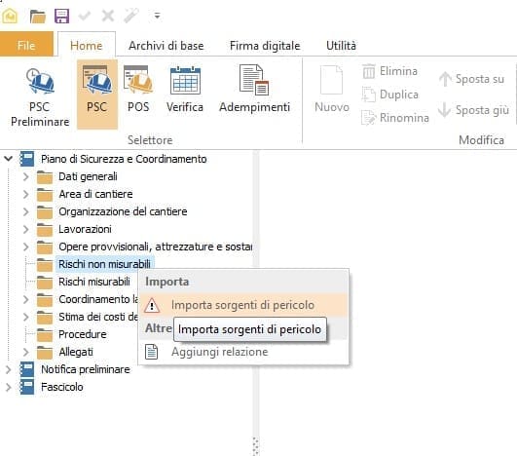This screenshot has height=456, width=517.
Task: Open the PSC Preliminare selector
Action: [40, 96]
